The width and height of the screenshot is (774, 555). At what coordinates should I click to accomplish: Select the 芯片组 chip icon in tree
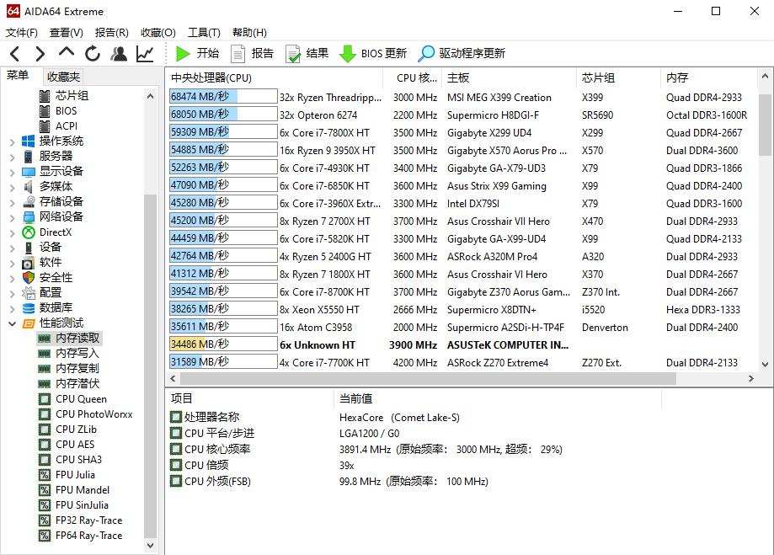[45, 96]
